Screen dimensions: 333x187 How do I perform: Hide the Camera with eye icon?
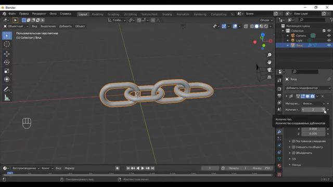(x=329, y=36)
